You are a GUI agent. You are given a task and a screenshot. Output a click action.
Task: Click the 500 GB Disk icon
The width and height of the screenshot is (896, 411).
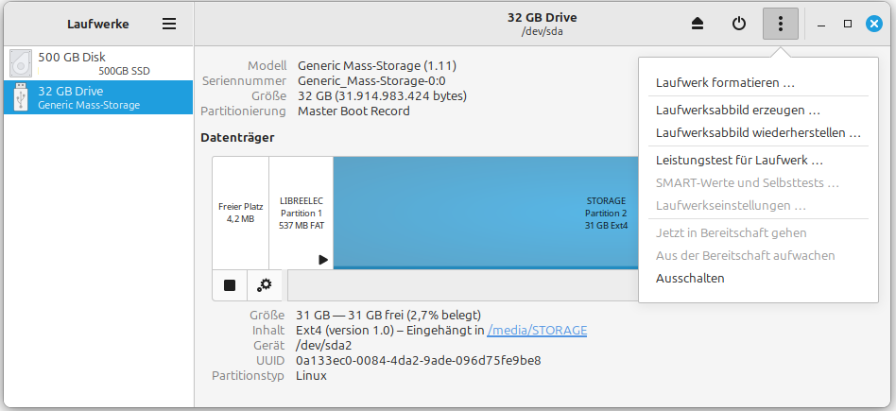click(21, 63)
